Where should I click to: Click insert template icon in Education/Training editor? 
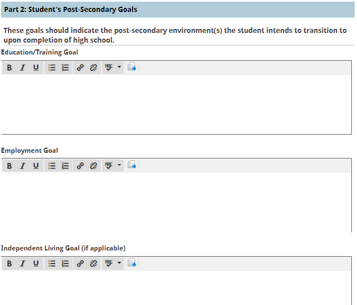132,66
